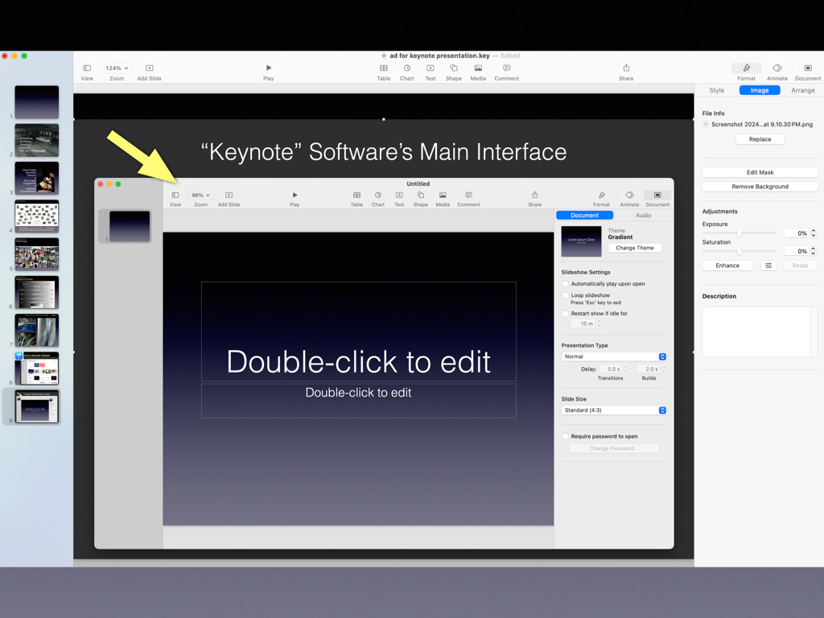This screenshot has width=824, height=618.
Task: Open the Document inspector in the outer toolbar
Action: tap(808, 68)
